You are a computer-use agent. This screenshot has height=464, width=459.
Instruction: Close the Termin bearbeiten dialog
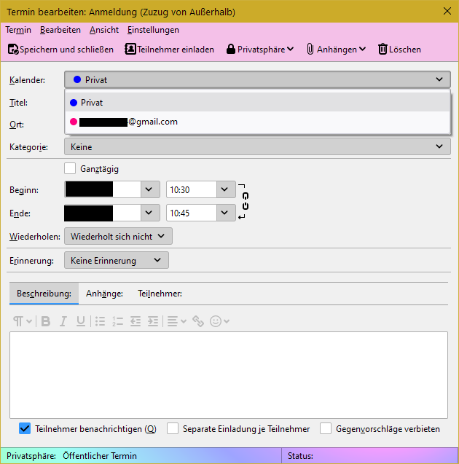coord(447,11)
